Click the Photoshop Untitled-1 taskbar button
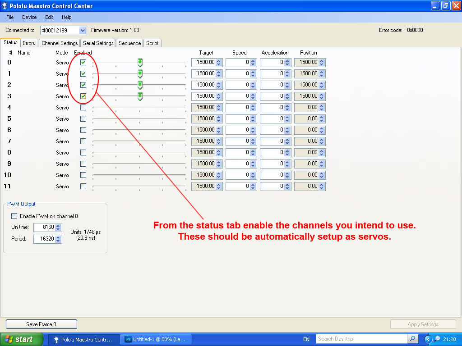Viewport: 462px width, 346px height. click(x=157, y=339)
